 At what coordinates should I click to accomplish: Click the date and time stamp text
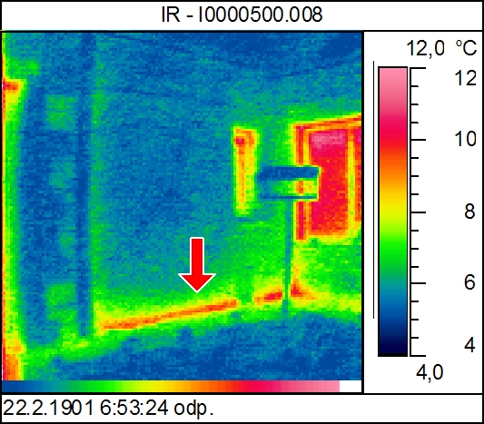pos(108,408)
